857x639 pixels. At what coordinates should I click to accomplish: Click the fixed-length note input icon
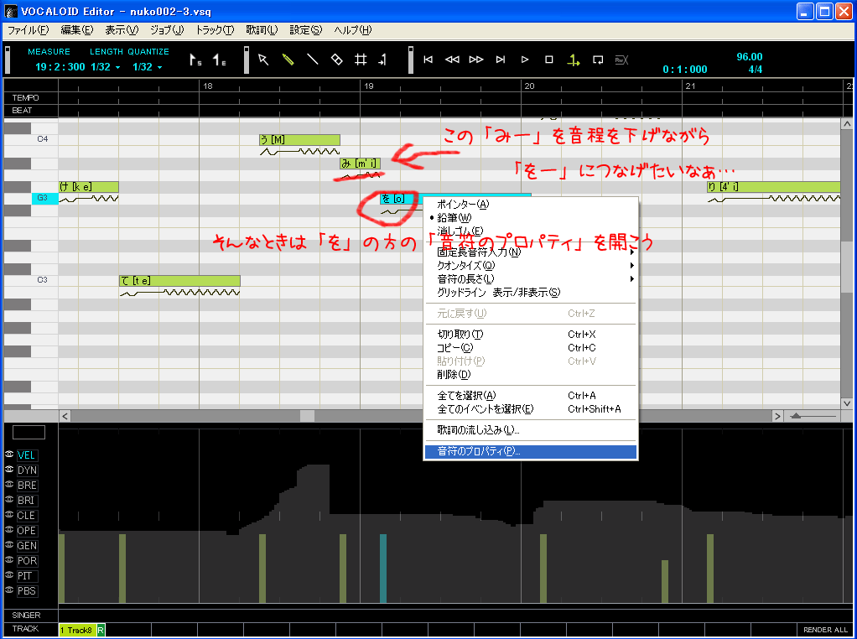pos(382,60)
